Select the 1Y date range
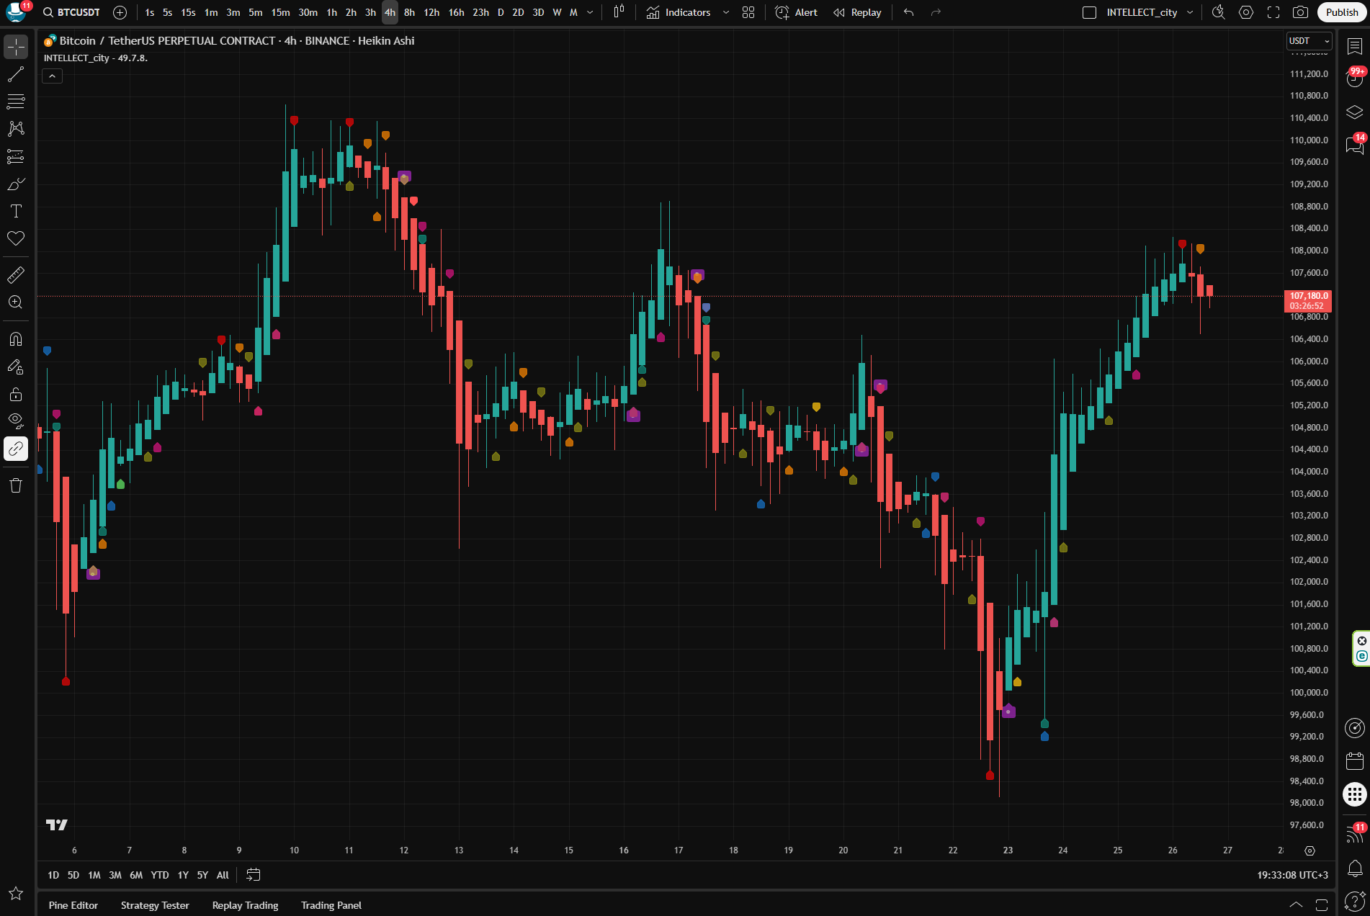 pos(183,875)
